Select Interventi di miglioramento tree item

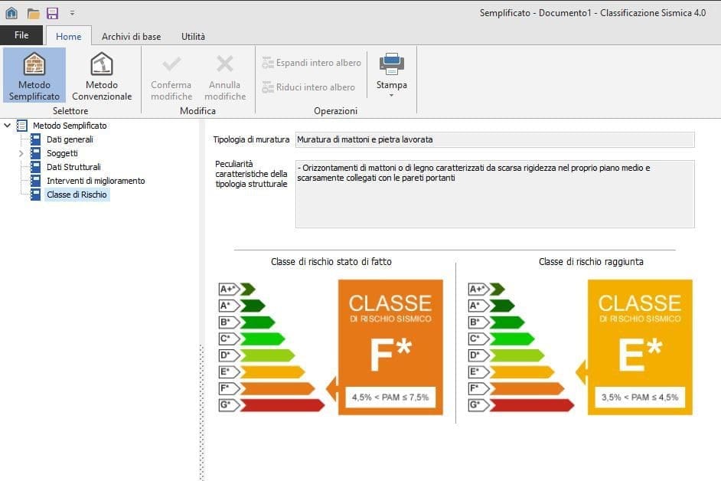[x=96, y=181]
